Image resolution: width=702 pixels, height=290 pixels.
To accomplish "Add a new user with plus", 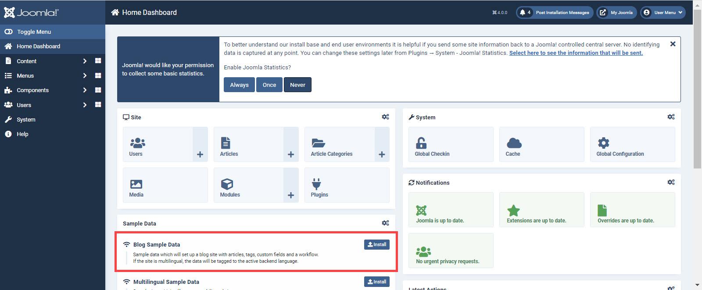I will point(200,144).
